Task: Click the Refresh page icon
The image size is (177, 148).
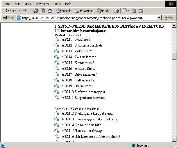Action: pos(43,11)
